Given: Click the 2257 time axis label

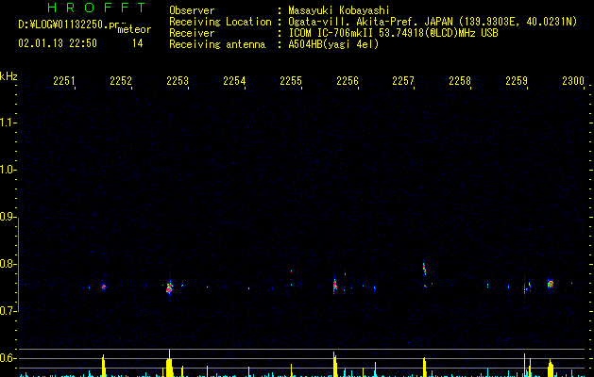Looking at the screenshot, I should tap(403, 80).
